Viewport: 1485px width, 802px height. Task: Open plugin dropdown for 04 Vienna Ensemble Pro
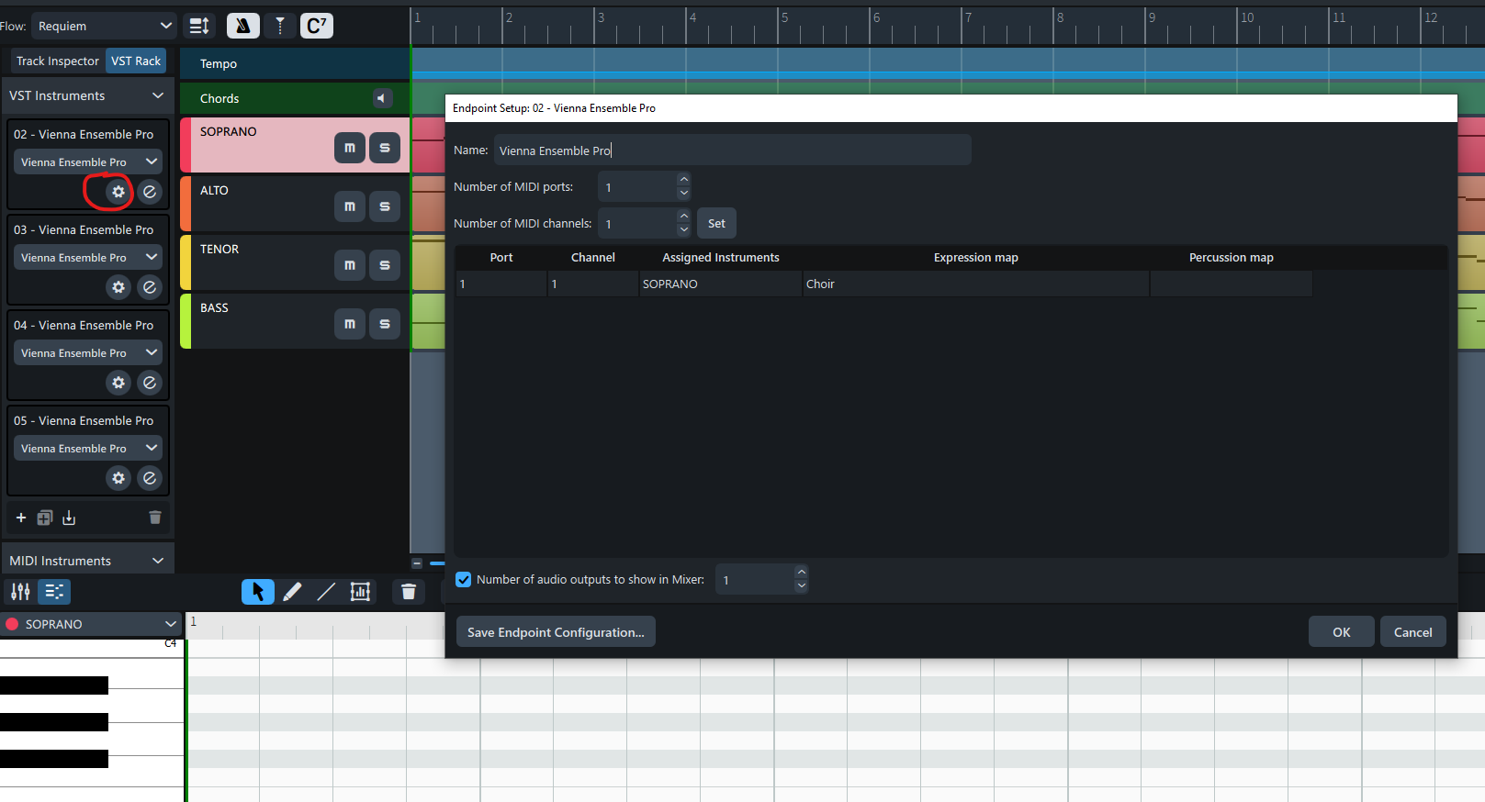87,352
